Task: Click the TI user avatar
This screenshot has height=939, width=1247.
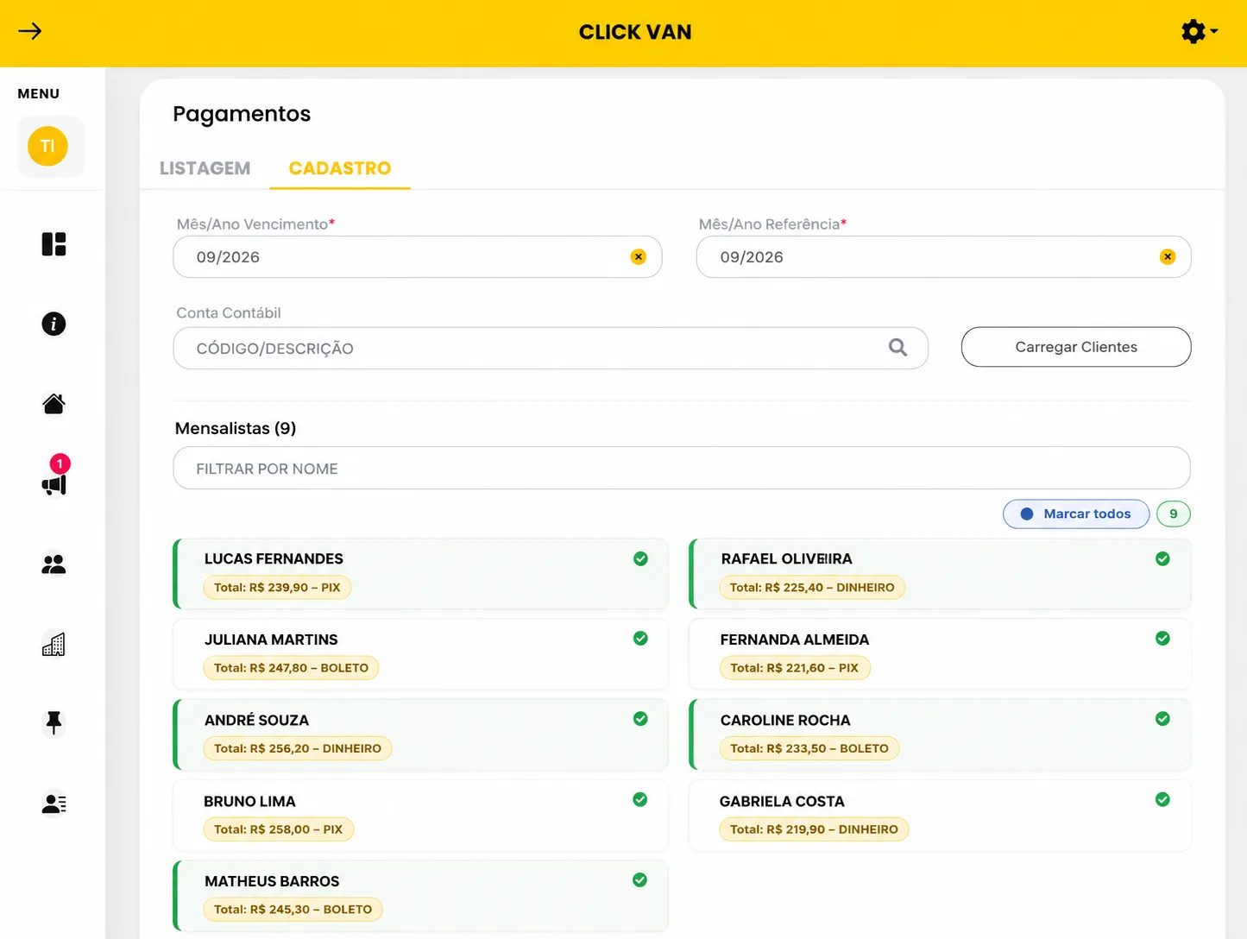Action: pos(47,146)
